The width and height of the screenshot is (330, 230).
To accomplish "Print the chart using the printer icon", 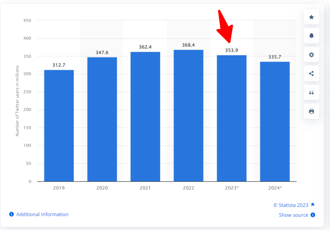I will [311, 111].
